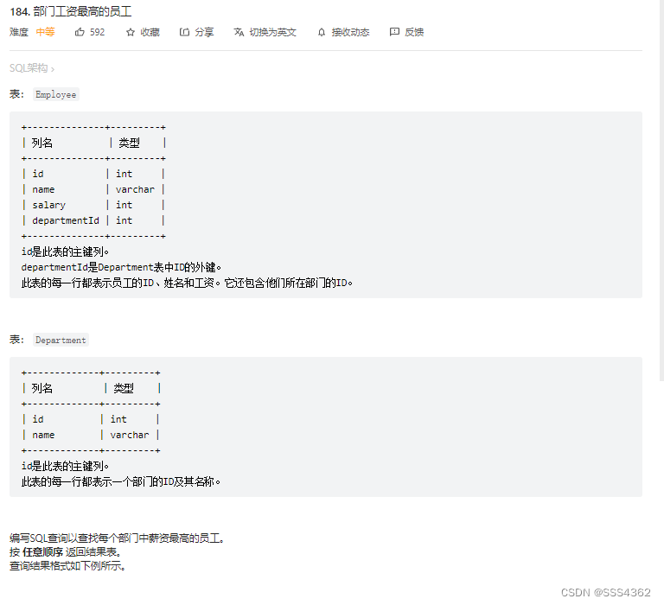Click the feedback flag icon
Image resolution: width=664 pixels, height=605 pixels.
coord(394,32)
